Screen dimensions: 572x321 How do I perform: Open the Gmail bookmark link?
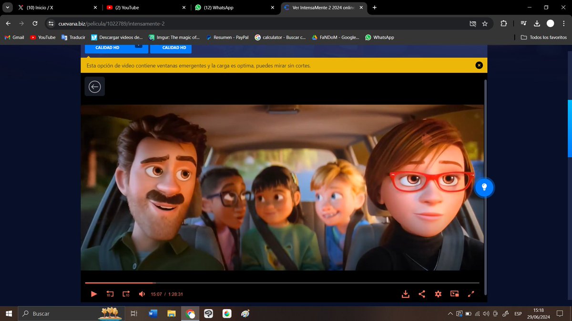coord(14,37)
